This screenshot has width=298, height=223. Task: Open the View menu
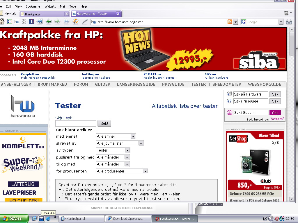point(18,6)
